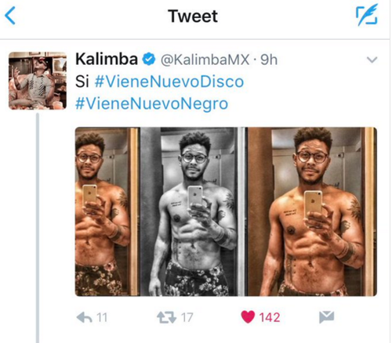View the 17 retweets count
The image size is (392, 343).
[x=187, y=318]
